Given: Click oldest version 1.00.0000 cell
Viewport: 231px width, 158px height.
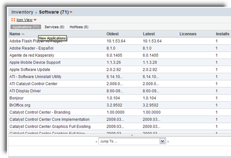Looking at the screenshot, I should (115, 112).
